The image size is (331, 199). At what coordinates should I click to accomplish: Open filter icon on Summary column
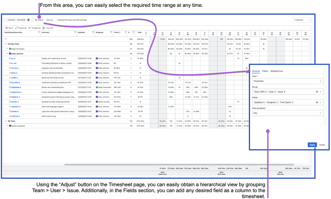(75, 32)
